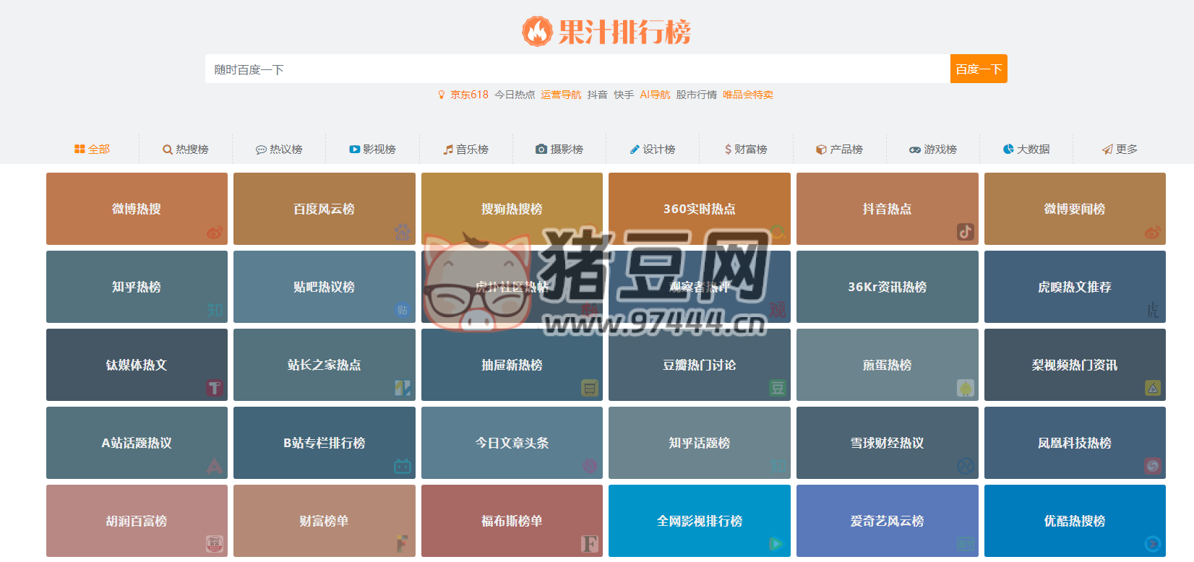
Task: Click the F icon on 财富榜单 card
Action: 403,544
